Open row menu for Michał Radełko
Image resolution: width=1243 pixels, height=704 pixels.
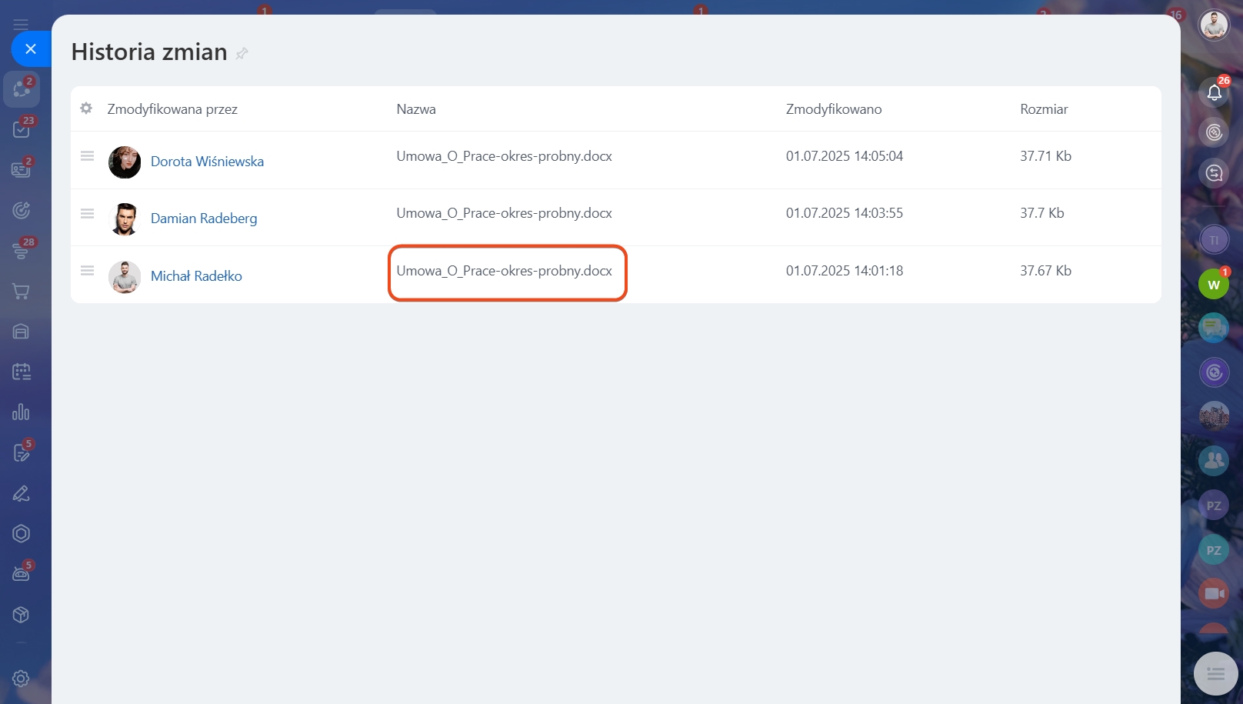click(88, 271)
